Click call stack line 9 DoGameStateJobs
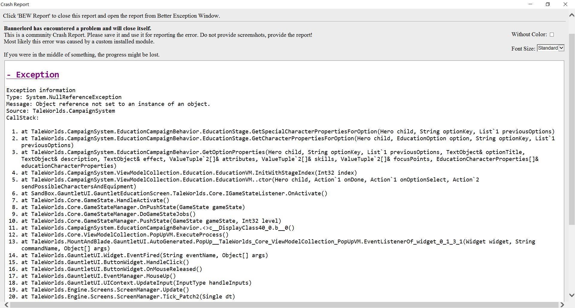 pos(108,214)
